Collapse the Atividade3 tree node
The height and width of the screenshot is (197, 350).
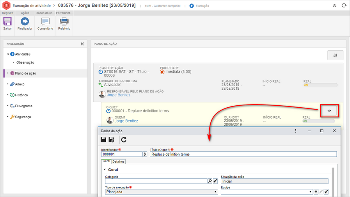coord(8,54)
